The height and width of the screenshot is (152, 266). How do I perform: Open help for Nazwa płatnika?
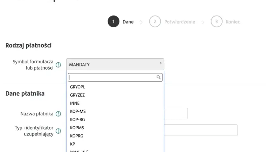click(x=58, y=114)
